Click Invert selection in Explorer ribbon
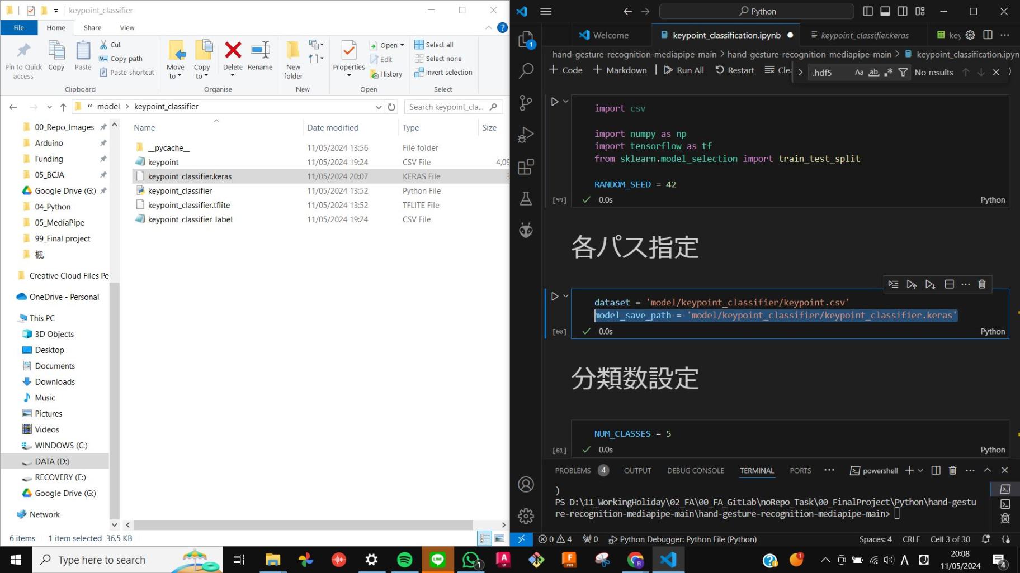 coord(443,72)
